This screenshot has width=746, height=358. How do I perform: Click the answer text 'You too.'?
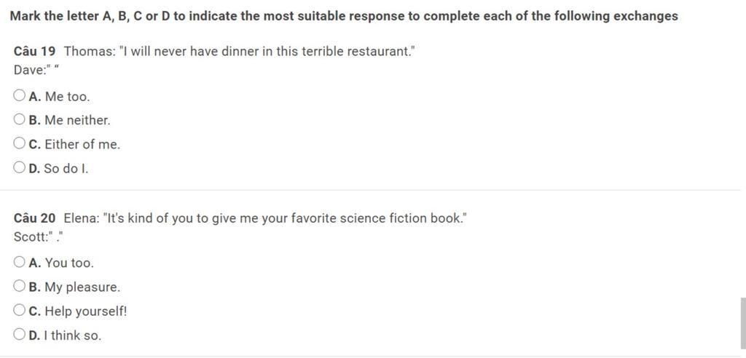coord(69,263)
